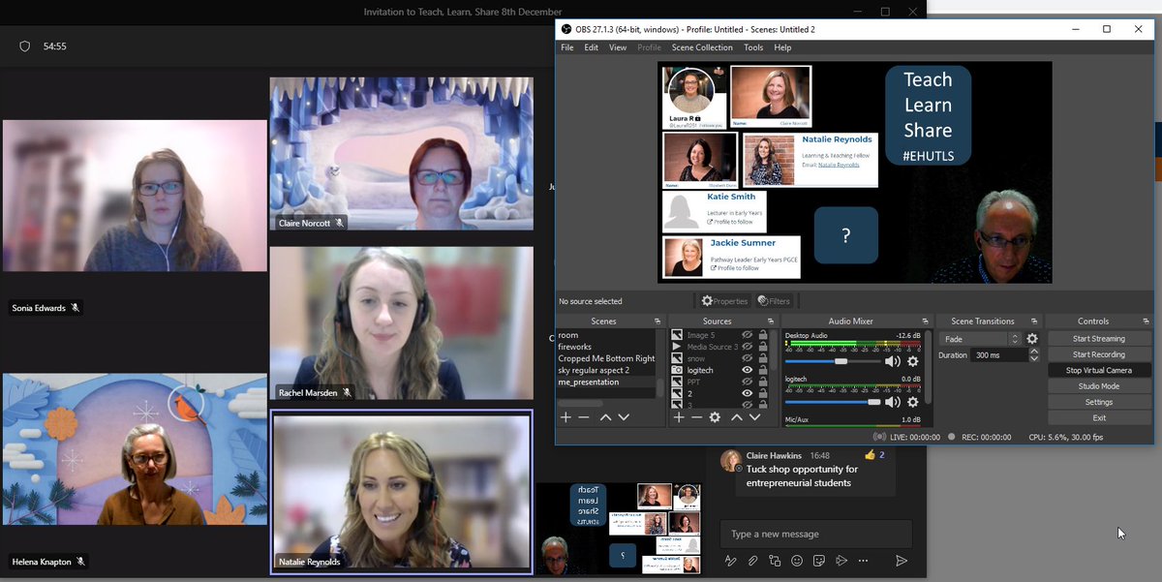Screen dimensions: 1162x582
Task: Click the Exit button in Controls
Action: 1099,417
